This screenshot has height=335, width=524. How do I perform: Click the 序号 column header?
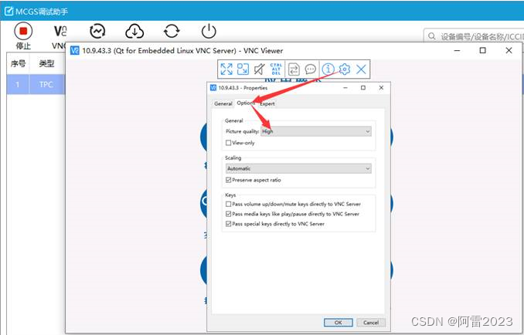(x=18, y=63)
